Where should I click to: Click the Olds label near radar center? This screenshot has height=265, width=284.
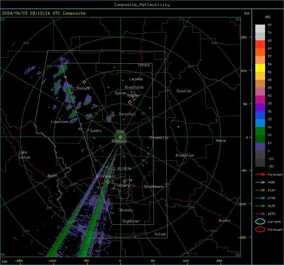tap(120, 131)
